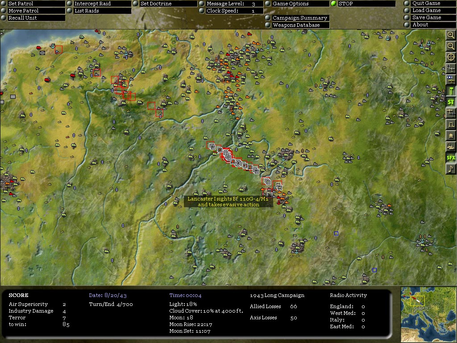Select Recall Unit

33,18
